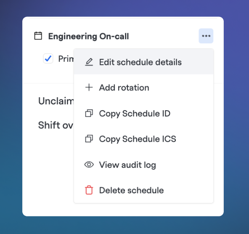This screenshot has height=234, width=249.
Task: Choose Copy Schedule ICS option
Action: (143, 139)
